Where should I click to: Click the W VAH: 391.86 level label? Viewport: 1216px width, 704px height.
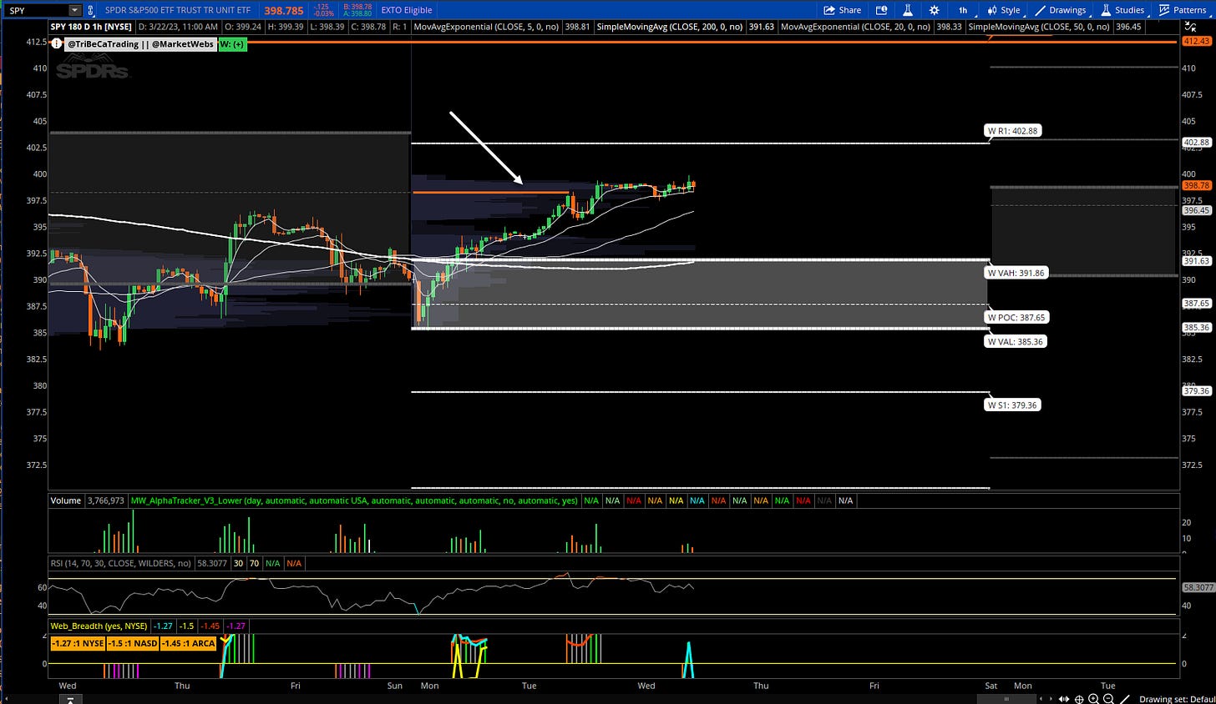click(1016, 273)
